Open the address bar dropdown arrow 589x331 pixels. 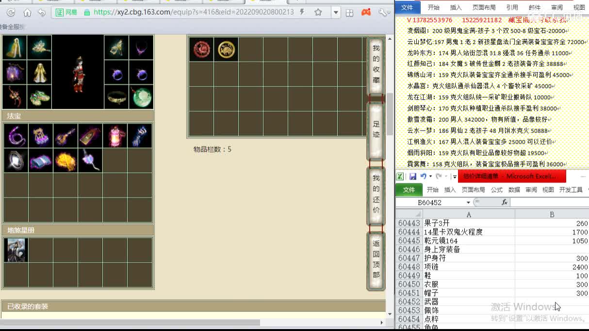click(x=336, y=13)
